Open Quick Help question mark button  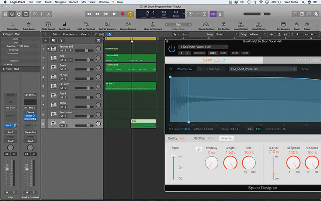pyautogui.click(x=19, y=14)
